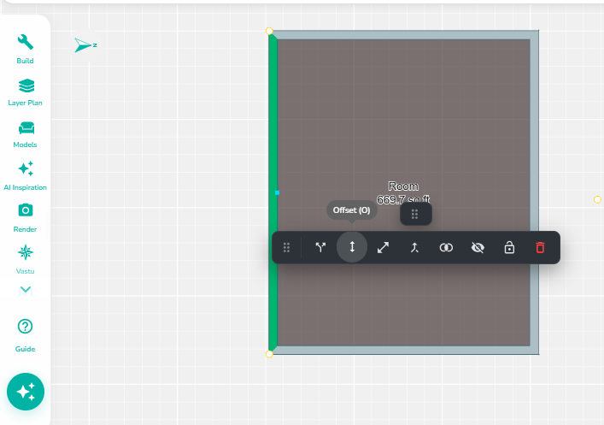Open the Guide help section

[25, 335]
